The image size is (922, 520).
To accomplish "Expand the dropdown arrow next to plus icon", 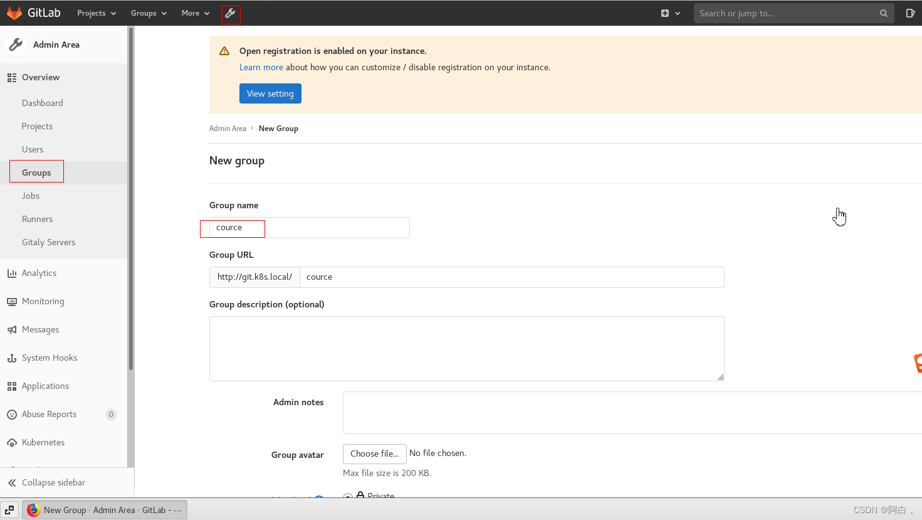I will (678, 13).
